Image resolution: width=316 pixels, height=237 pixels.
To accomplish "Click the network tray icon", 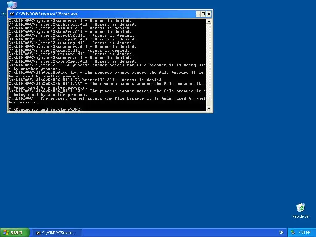I will click(x=293, y=232).
